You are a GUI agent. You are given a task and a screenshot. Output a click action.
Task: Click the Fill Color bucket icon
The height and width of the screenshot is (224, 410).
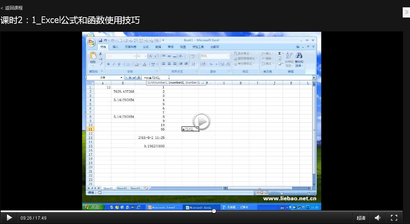click(x=137, y=64)
